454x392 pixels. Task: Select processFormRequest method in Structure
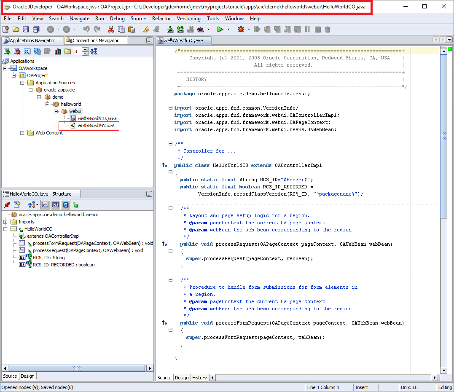pyautogui.click(x=93, y=243)
